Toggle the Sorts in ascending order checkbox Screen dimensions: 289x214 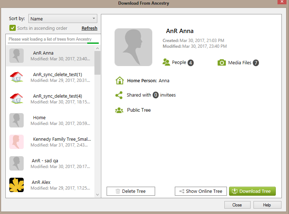(x=13, y=28)
